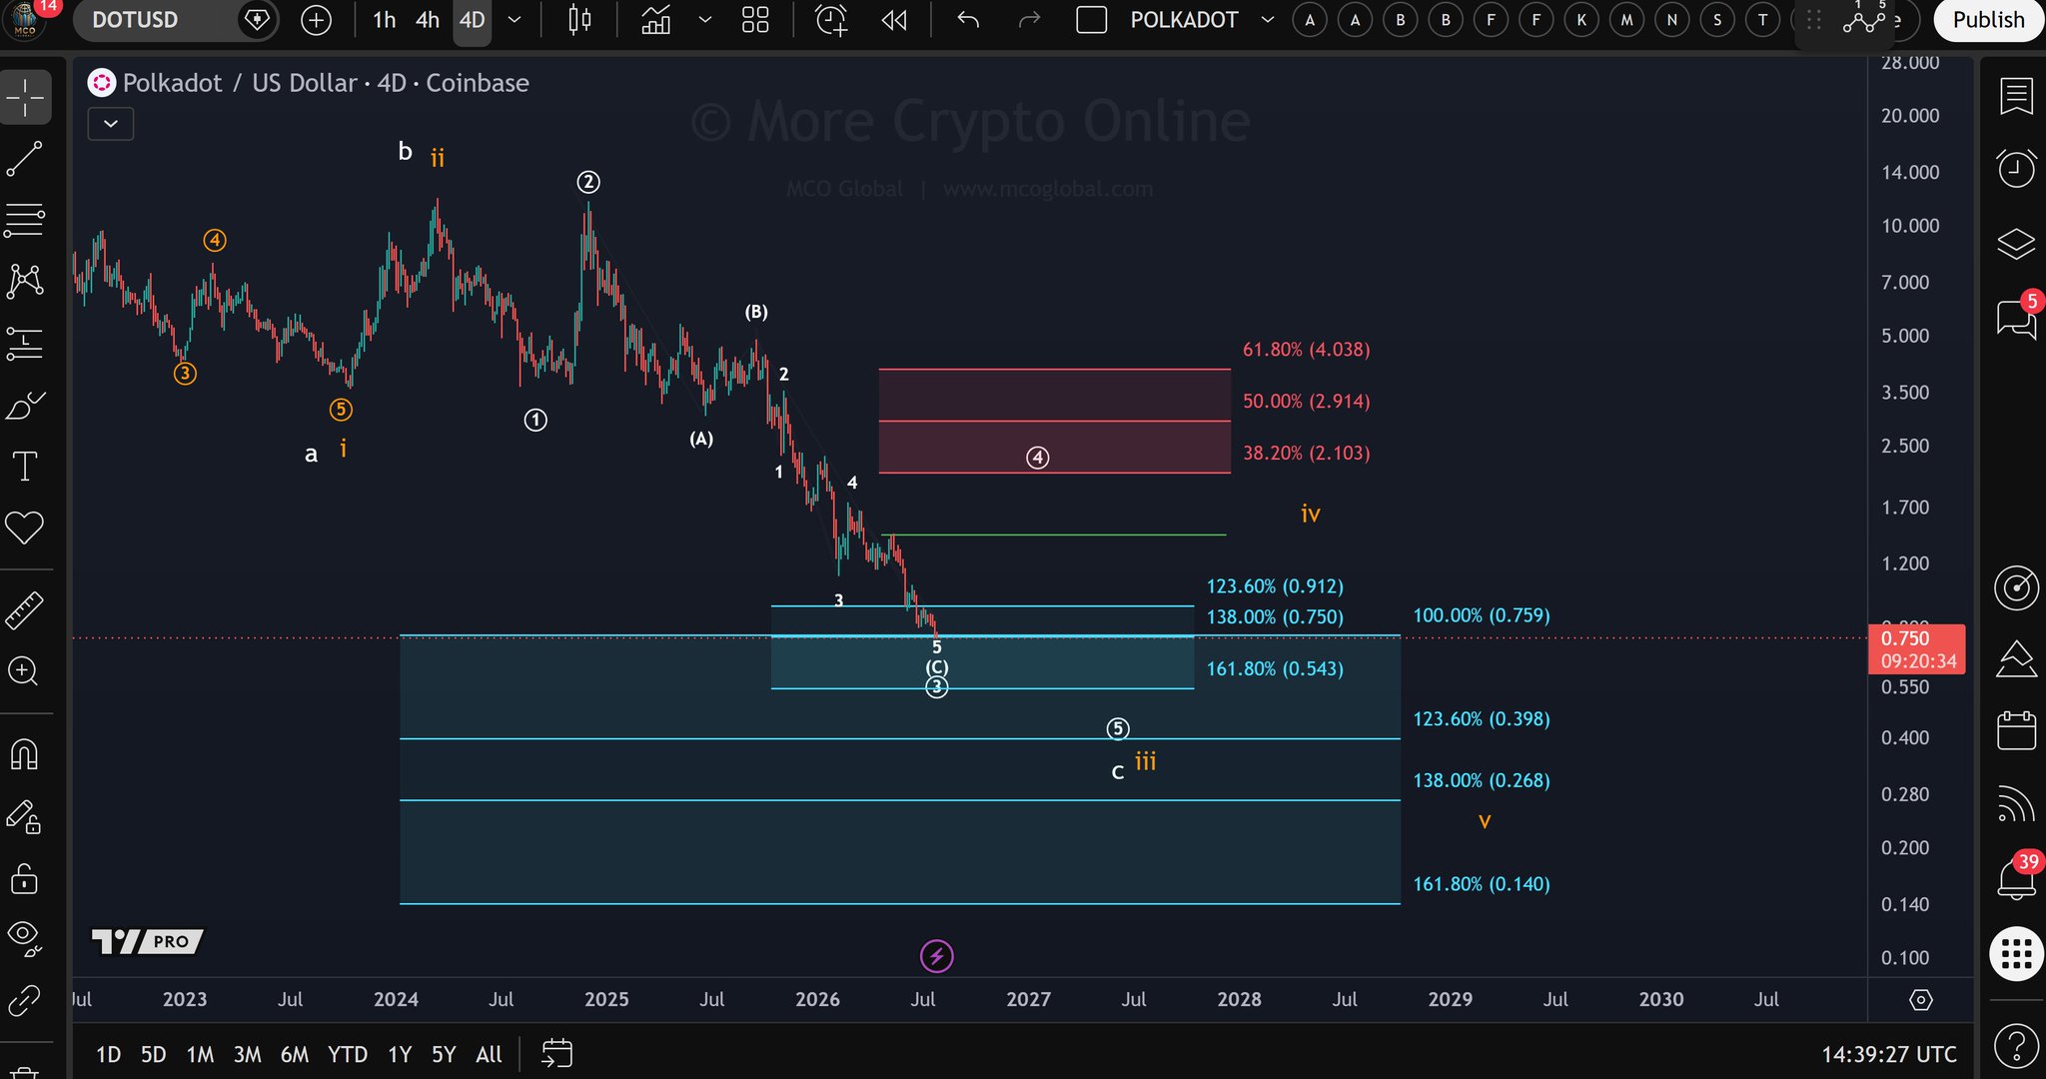
Task: Select the ruler measure tool
Action: tap(25, 609)
